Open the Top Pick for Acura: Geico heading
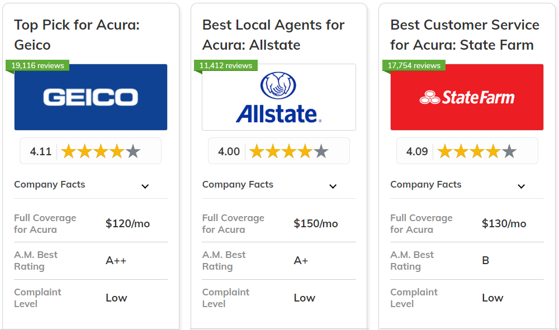This screenshot has width=559, height=330. 77,35
